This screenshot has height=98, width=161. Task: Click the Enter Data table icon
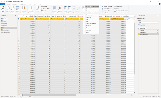point(18,7)
